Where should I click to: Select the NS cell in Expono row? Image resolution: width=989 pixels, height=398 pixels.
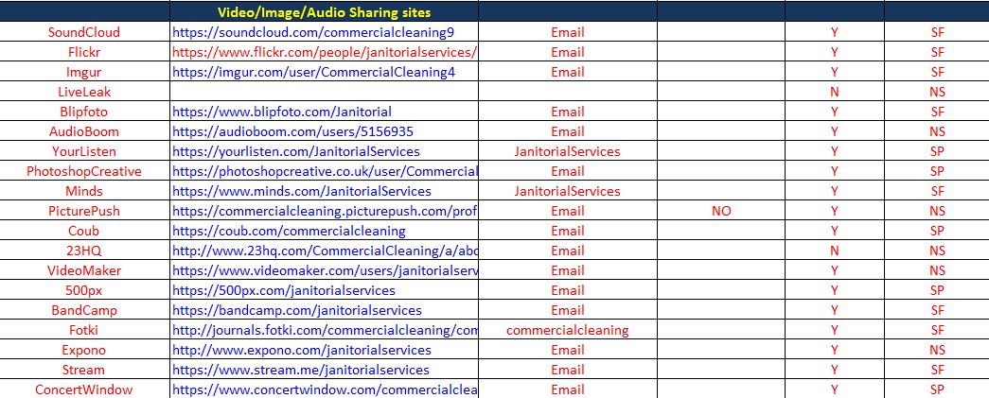point(937,350)
